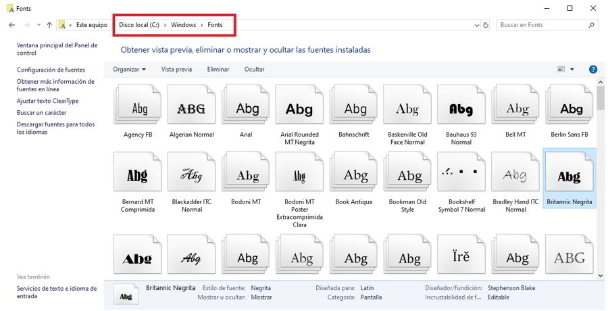
Task: Click the scrollbar up arrow
Action: pos(601,82)
